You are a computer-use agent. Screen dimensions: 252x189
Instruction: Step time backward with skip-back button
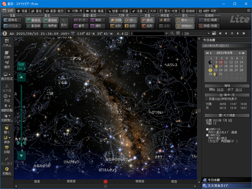(x=220, y=33)
